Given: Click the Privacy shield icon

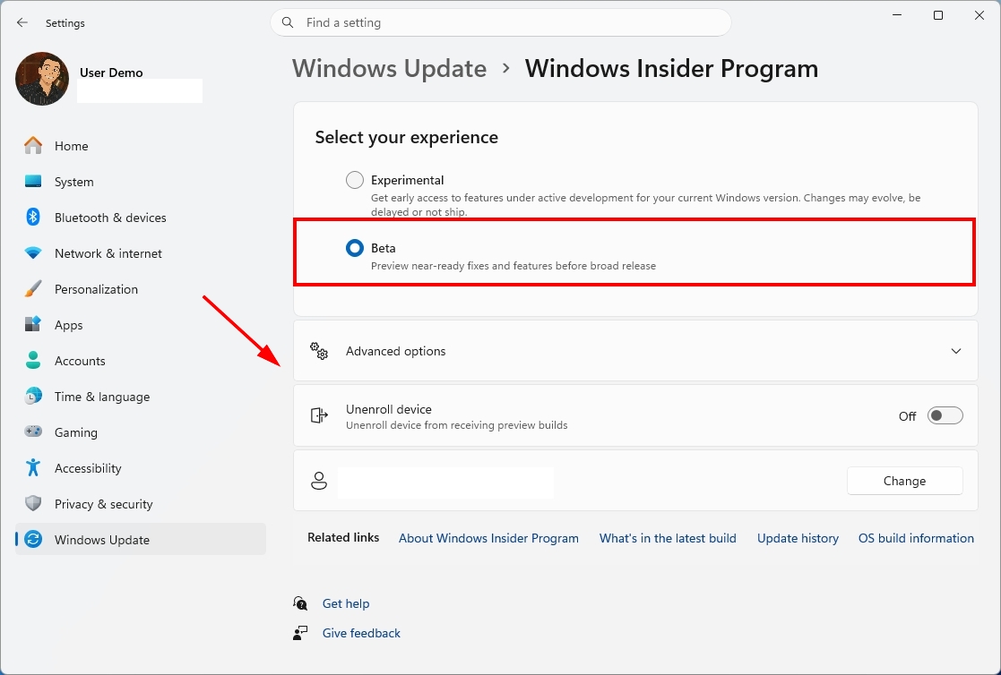Looking at the screenshot, I should click(x=33, y=503).
